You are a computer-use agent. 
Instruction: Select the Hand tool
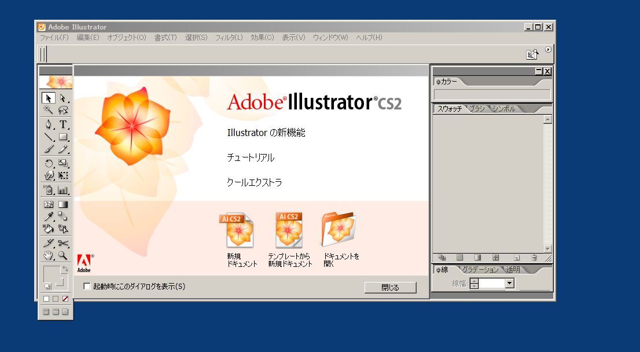pyautogui.click(x=48, y=256)
